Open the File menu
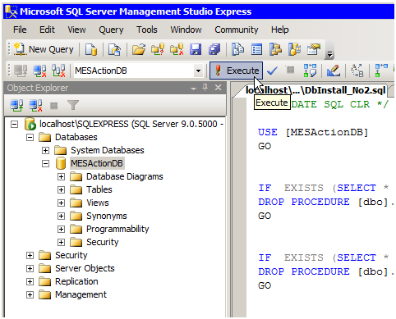The image size is (396, 319). (x=20, y=30)
